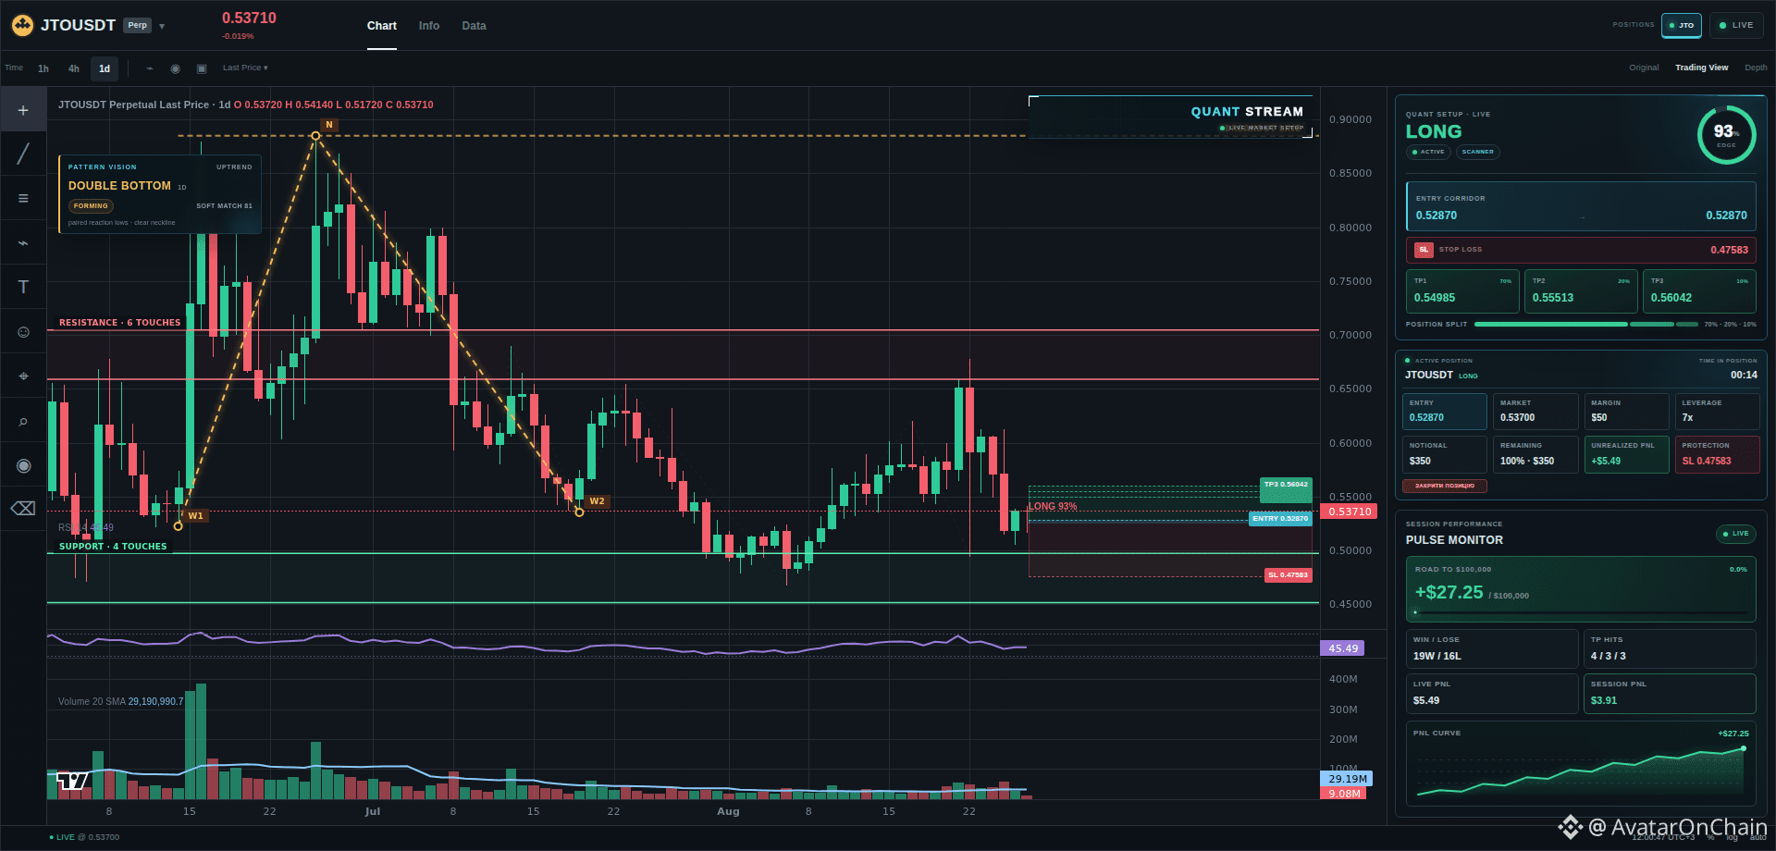The height and width of the screenshot is (851, 1776).
Task: Select the zigzag pattern tool in sidebar
Action: click(23, 242)
